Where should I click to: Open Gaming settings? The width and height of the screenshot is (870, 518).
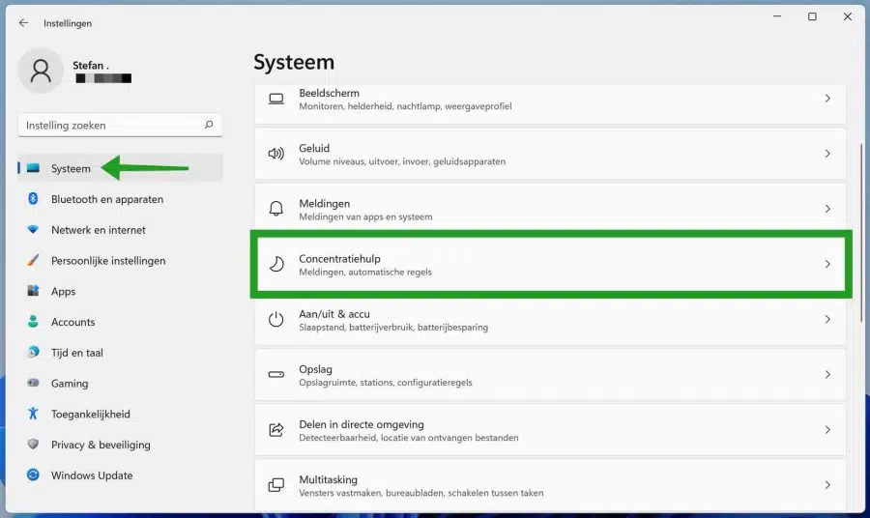click(120, 384)
